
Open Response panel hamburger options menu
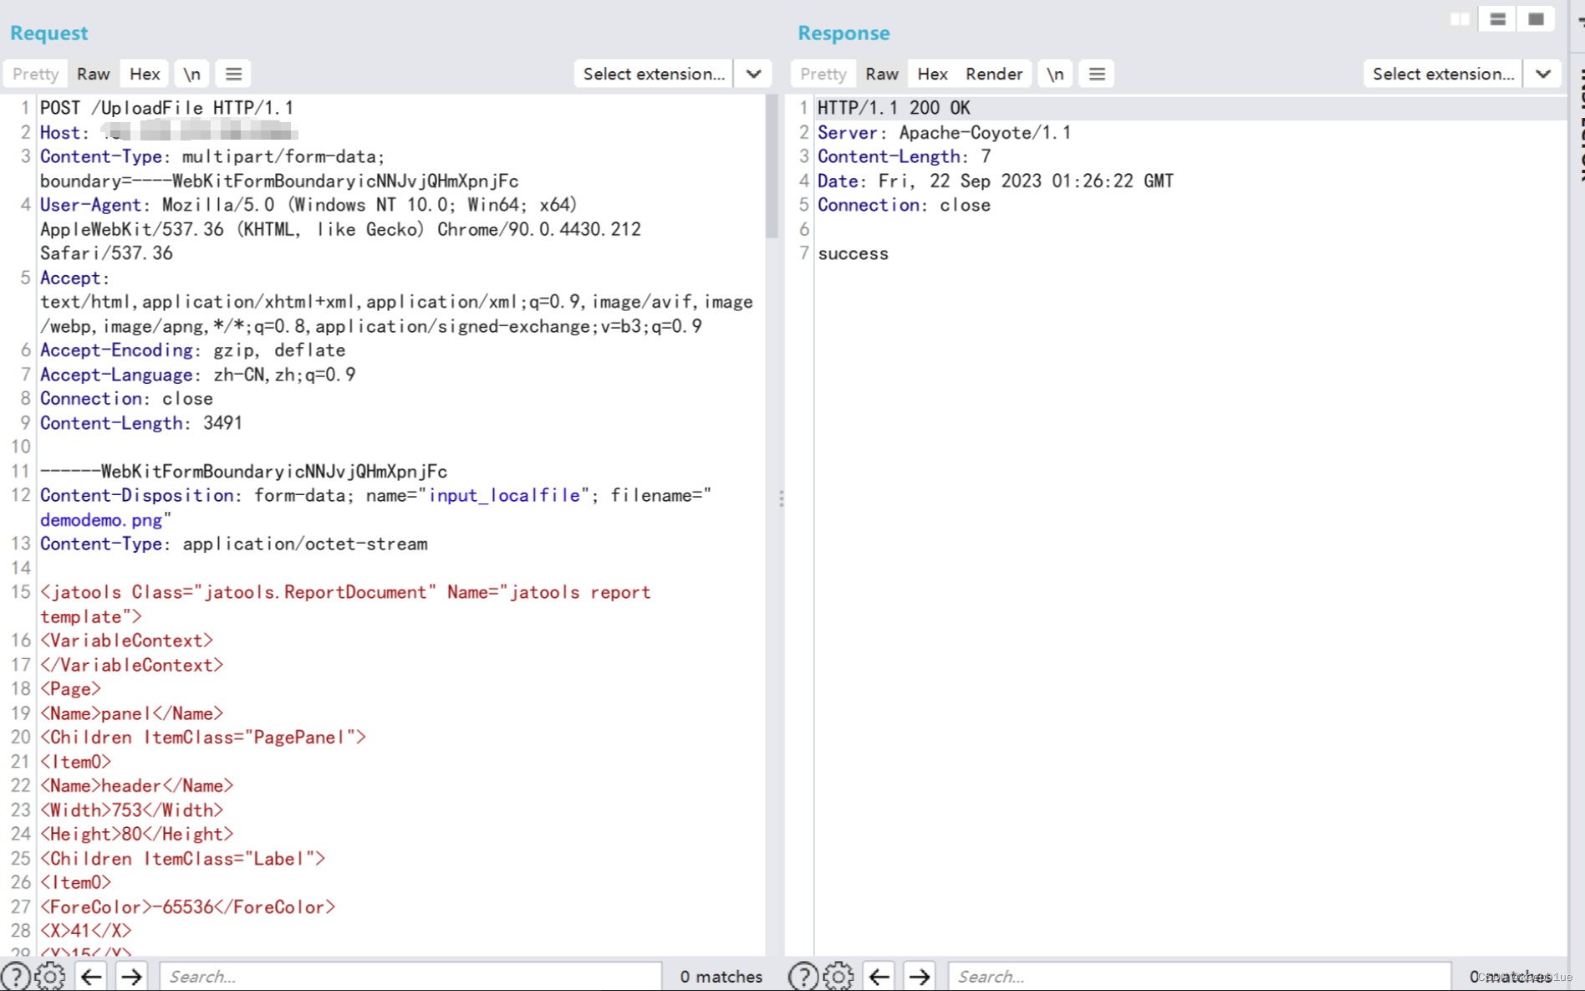click(1097, 74)
